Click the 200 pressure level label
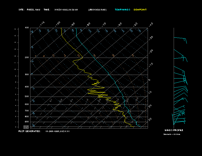 (x=27, y=58)
